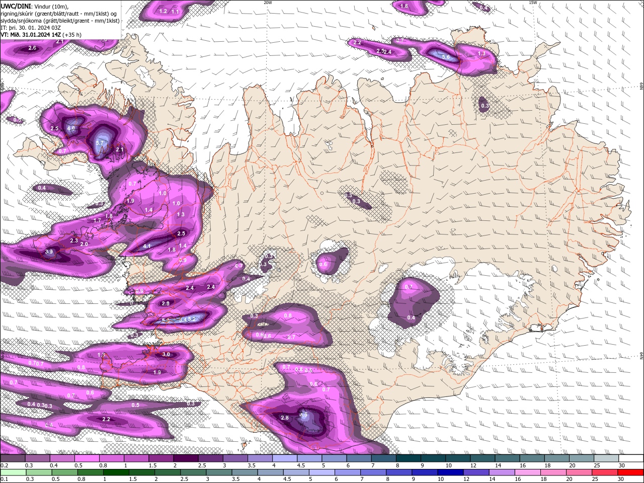Screen dimensions: 644x483
Task: Click the bright red swatch ending the lower legend
Action: coord(631,472)
